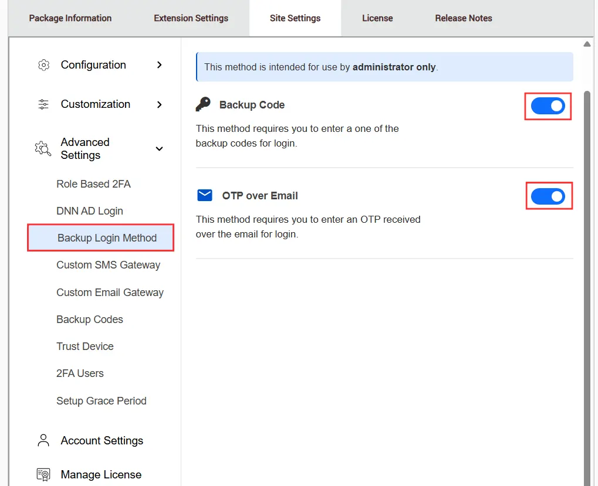Click the Configuration gear icon

pos(43,65)
